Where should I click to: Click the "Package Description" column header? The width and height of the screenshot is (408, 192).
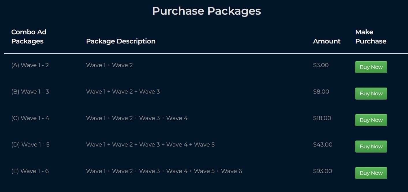121,41
